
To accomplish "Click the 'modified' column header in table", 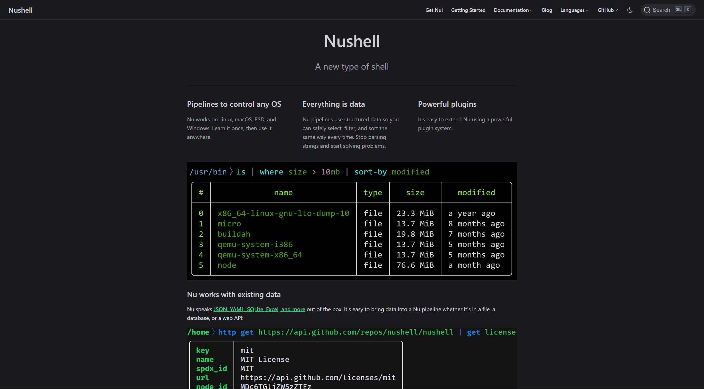I will click(476, 193).
